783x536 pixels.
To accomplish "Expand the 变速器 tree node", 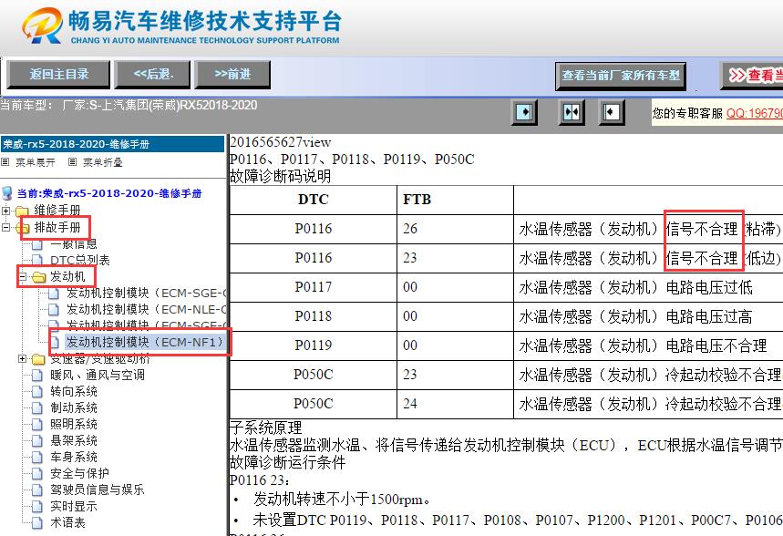I will [22, 358].
